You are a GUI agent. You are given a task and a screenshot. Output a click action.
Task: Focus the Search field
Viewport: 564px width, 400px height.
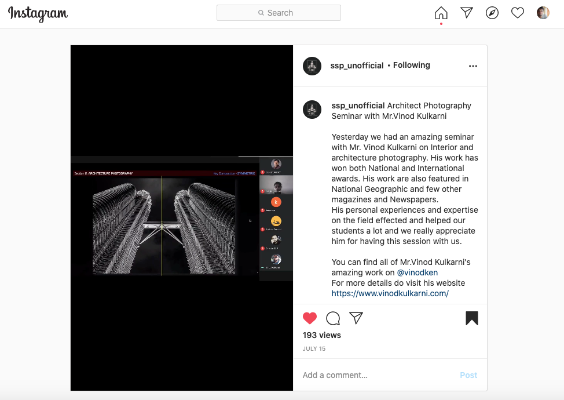pos(279,13)
